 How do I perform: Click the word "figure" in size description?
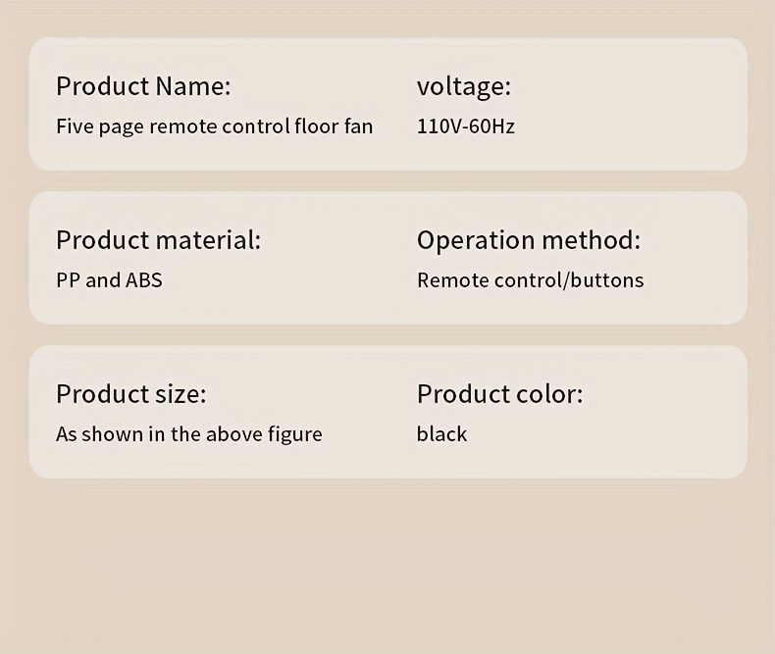point(294,434)
